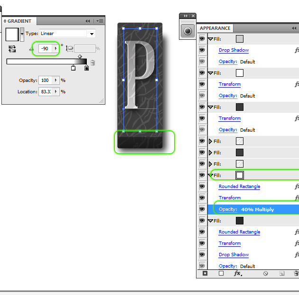Open the Gradient panel options menu icon

point(100,21)
